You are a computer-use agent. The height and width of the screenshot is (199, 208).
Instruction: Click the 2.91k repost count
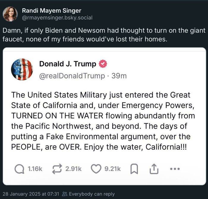pos(73,169)
